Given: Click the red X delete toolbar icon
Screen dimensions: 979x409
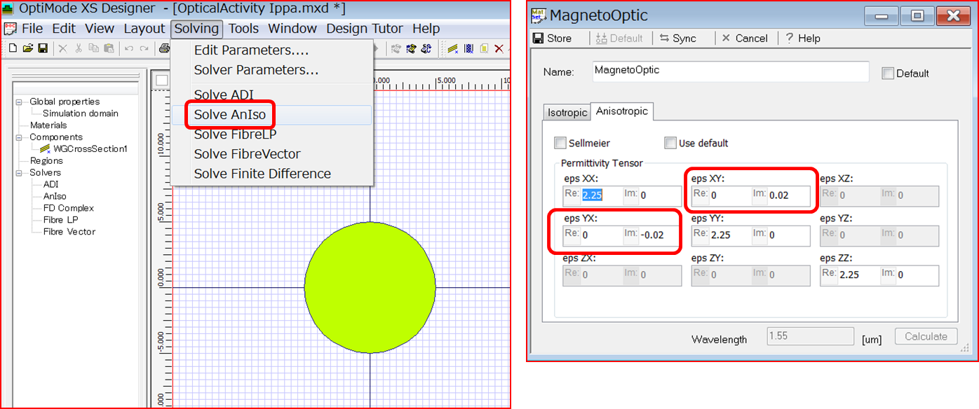Looking at the screenshot, I should 499,48.
